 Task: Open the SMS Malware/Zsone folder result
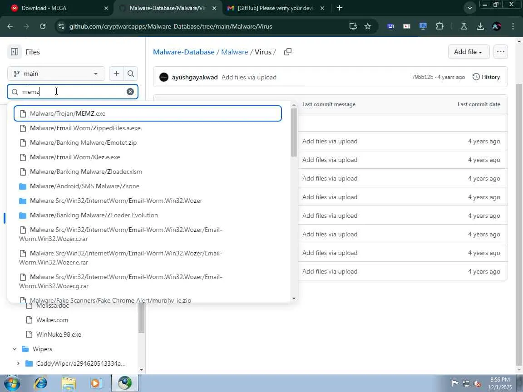pyautogui.click(x=148, y=186)
